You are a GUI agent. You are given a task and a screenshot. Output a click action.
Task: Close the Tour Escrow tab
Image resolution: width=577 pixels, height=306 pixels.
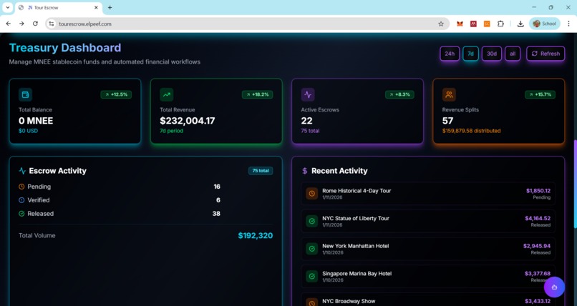(96, 8)
